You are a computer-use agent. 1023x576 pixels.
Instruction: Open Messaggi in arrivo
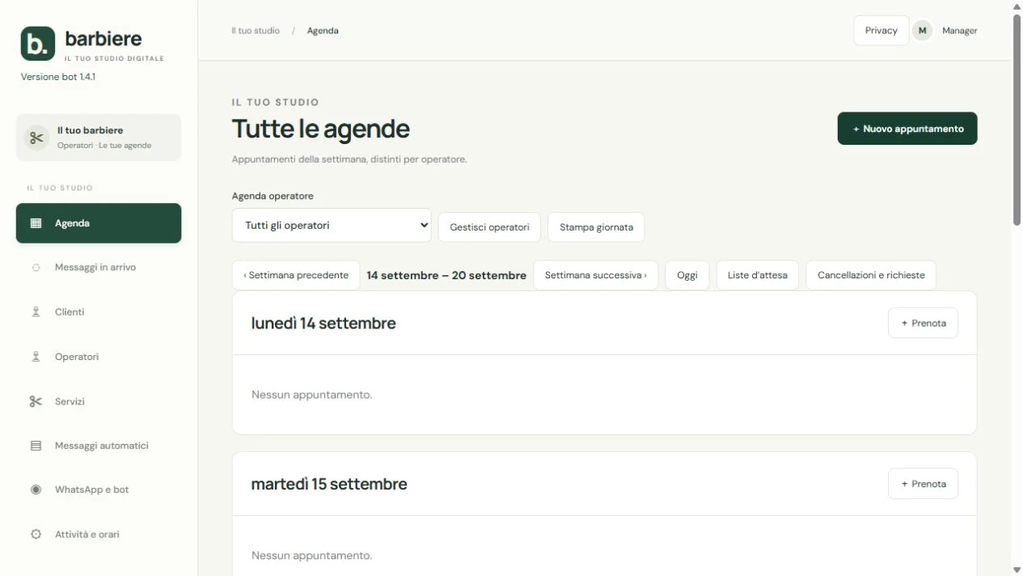pyautogui.click(x=99, y=268)
